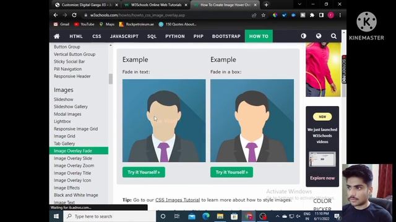Open Gmail bookmark
Viewport: 396px width, 222px height.
(x=61, y=24)
